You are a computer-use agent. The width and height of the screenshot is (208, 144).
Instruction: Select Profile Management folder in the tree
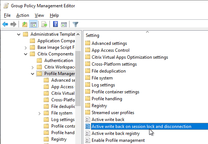(60, 74)
